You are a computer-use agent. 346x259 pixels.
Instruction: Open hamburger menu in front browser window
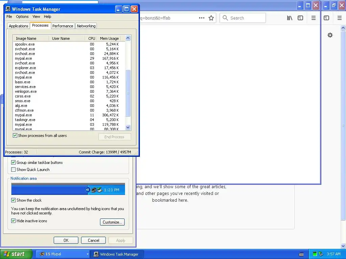pos(313,18)
